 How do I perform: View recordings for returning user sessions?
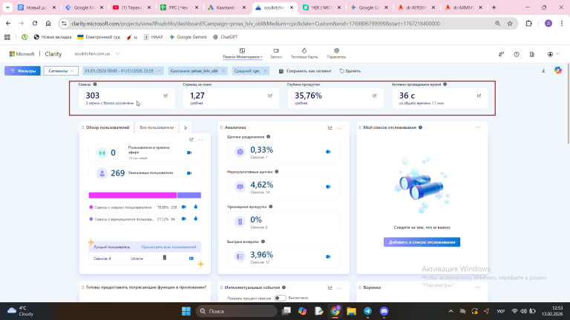[x=184, y=219]
